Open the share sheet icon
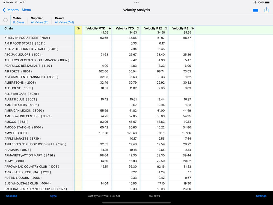 tap(266, 10)
